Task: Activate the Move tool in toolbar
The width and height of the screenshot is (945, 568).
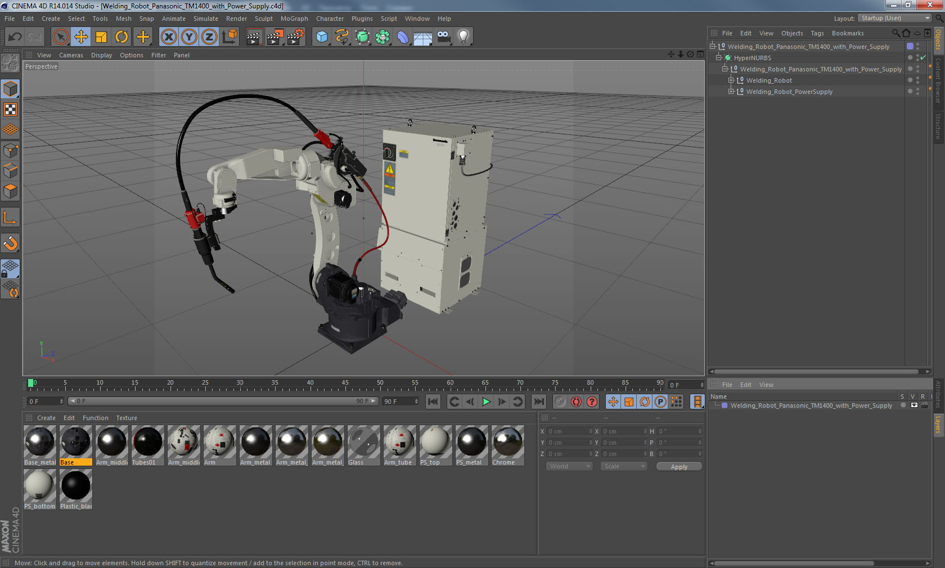Action: click(x=81, y=37)
